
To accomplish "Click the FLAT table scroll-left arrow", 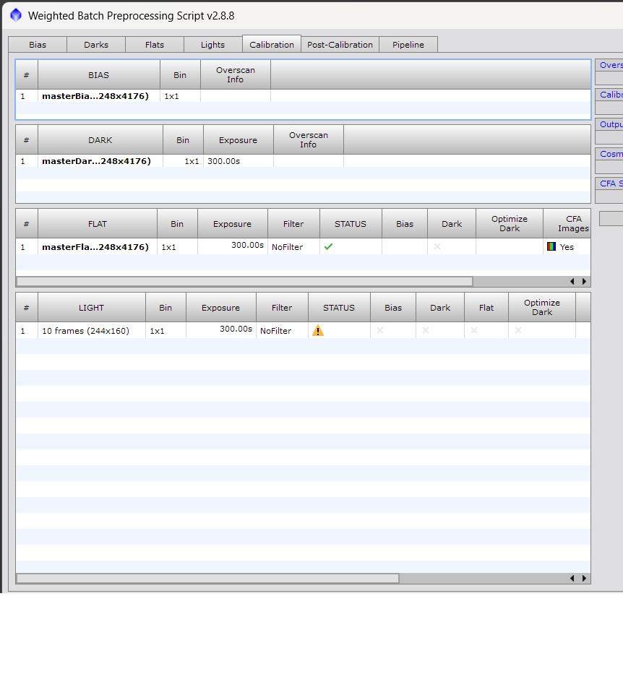I will tap(572, 281).
